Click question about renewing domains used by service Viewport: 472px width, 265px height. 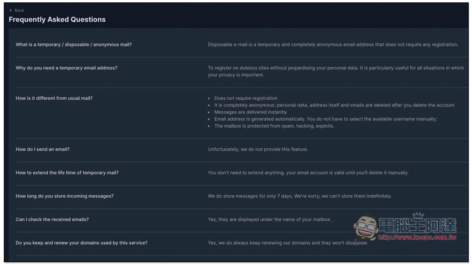[x=82, y=243]
